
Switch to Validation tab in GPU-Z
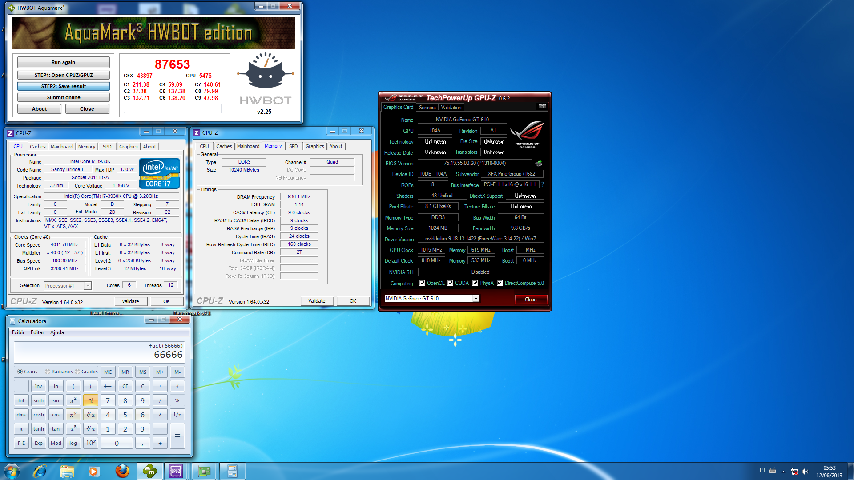[x=451, y=108]
